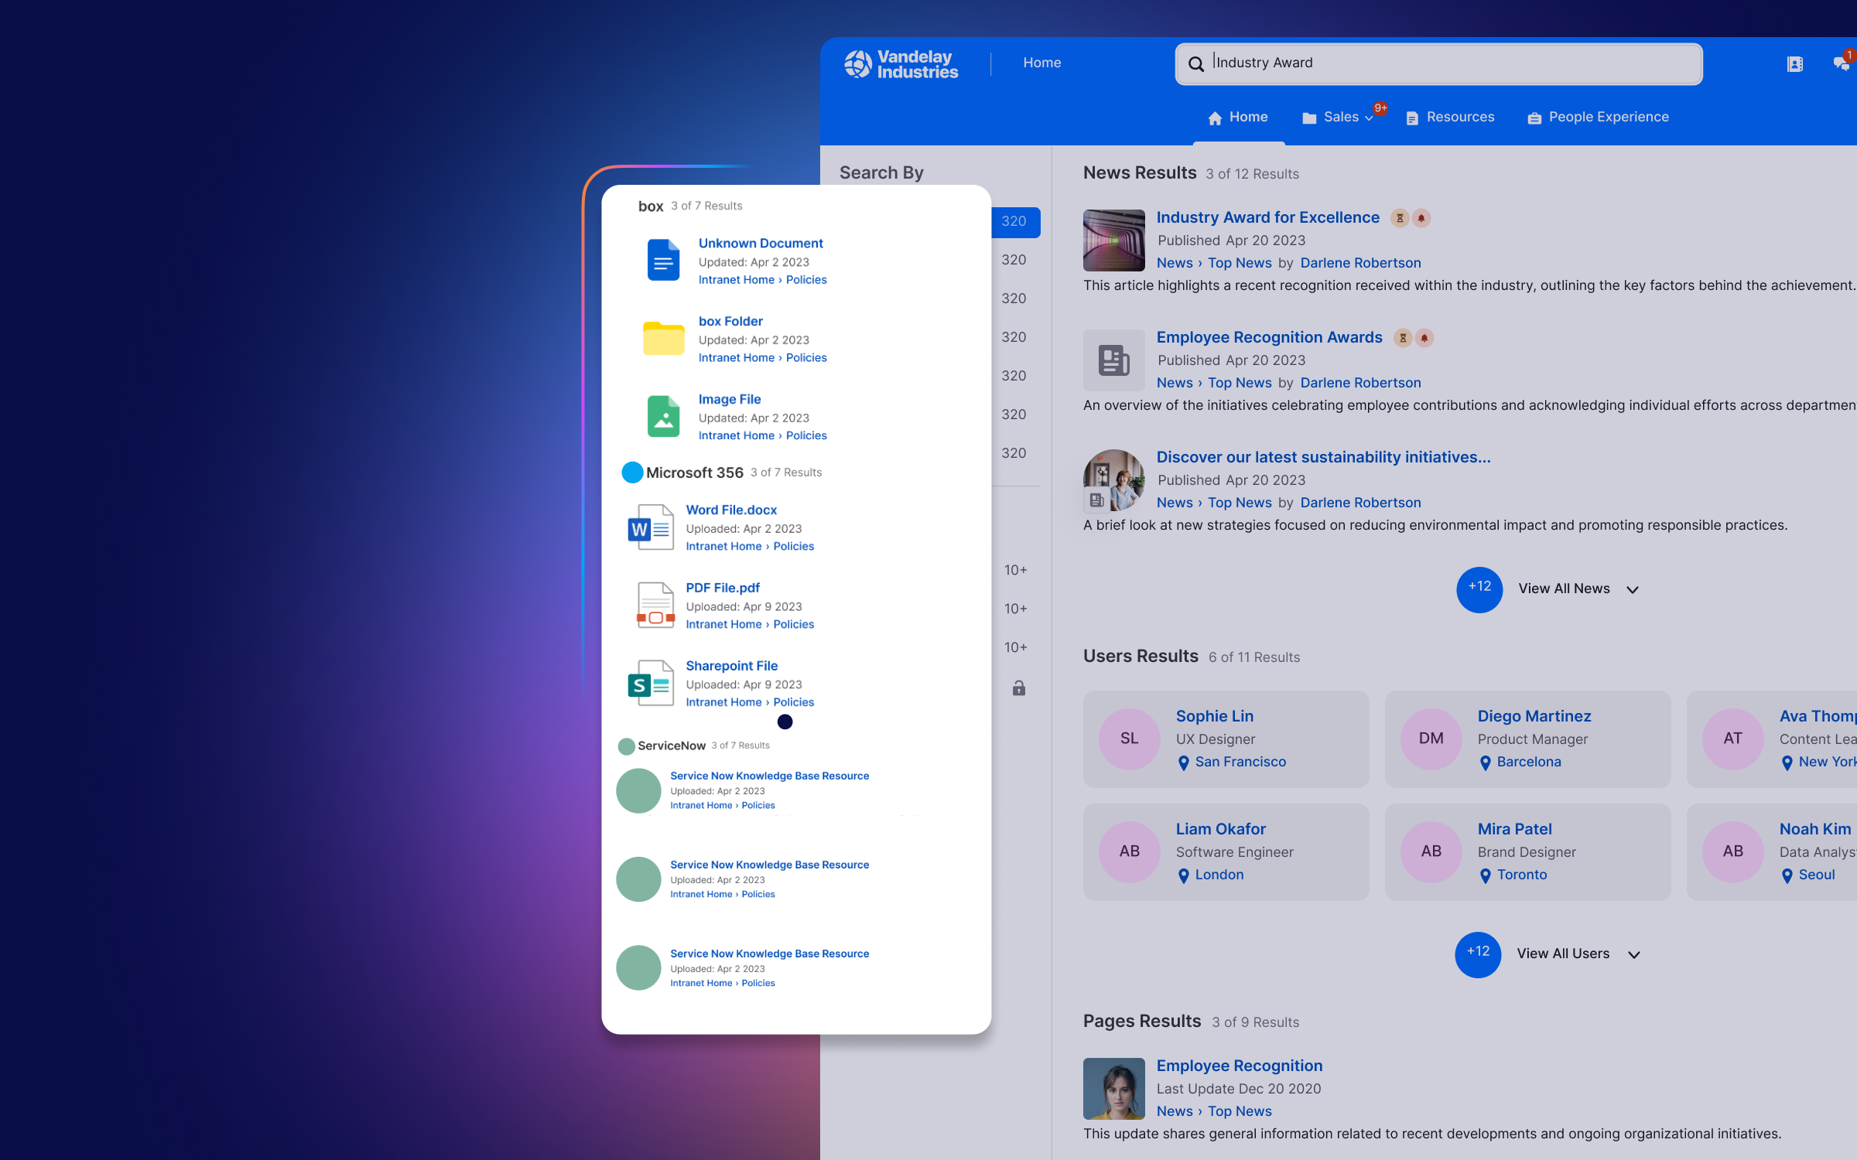Select the highlighted 320 filter row
This screenshot has width=1857, height=1160.
[1015, 222]
